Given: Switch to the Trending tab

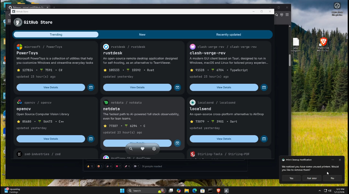Looking at the screenshot, I should coord(56,35).
